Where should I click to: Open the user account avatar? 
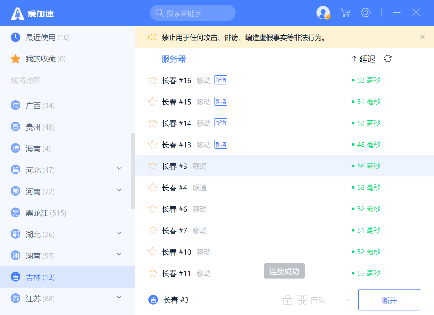coord(323,13)
